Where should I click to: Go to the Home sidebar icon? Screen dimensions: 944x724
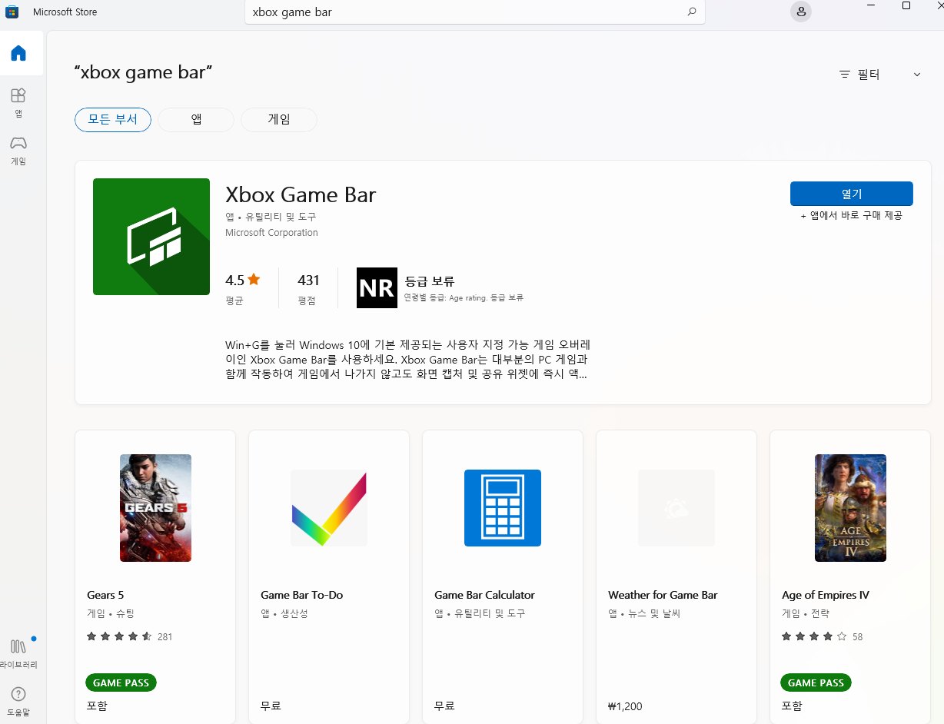coord(18,53)
